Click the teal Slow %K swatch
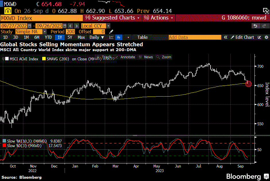 click(x=4, y=141)
